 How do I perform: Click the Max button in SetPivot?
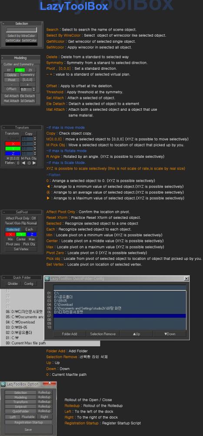click(x=32, y=239)
